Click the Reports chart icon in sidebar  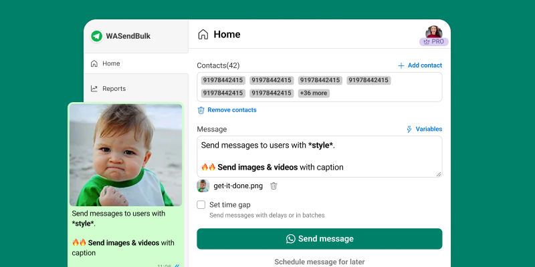[94, 89]
